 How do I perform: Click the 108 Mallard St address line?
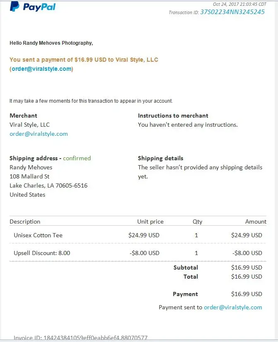[29, 176]
